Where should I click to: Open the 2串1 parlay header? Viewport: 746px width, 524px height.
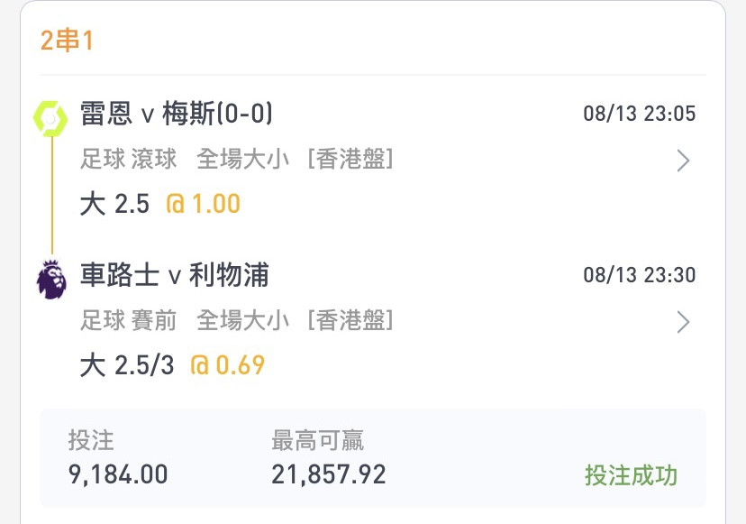(67, 40)
